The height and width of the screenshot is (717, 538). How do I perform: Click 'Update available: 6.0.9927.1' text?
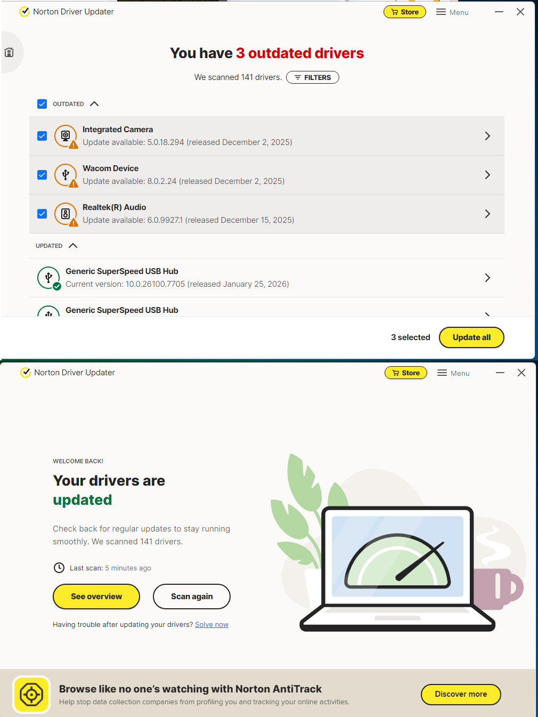pyautogui.click(x=133, y=220)
